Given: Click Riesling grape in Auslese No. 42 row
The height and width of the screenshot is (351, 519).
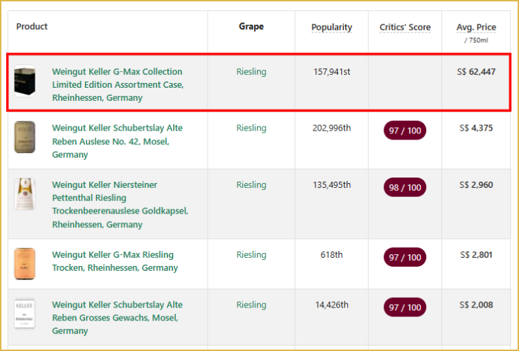Looking at the screenshot, I should click(x=251, y=128).
